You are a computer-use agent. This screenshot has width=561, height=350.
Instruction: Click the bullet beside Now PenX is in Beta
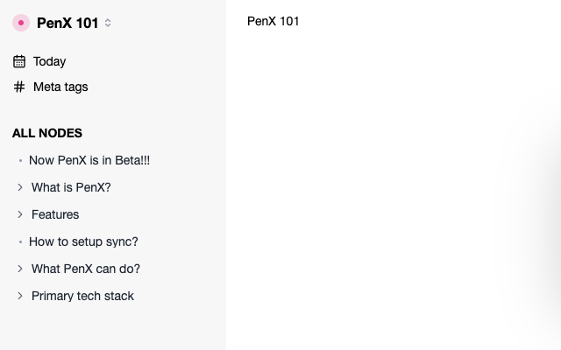(x=20, y=161)
